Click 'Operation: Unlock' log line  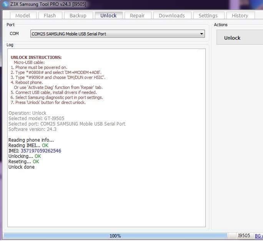click(27, 113)
